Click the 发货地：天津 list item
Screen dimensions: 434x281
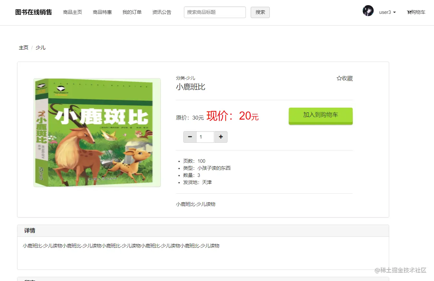197,182
